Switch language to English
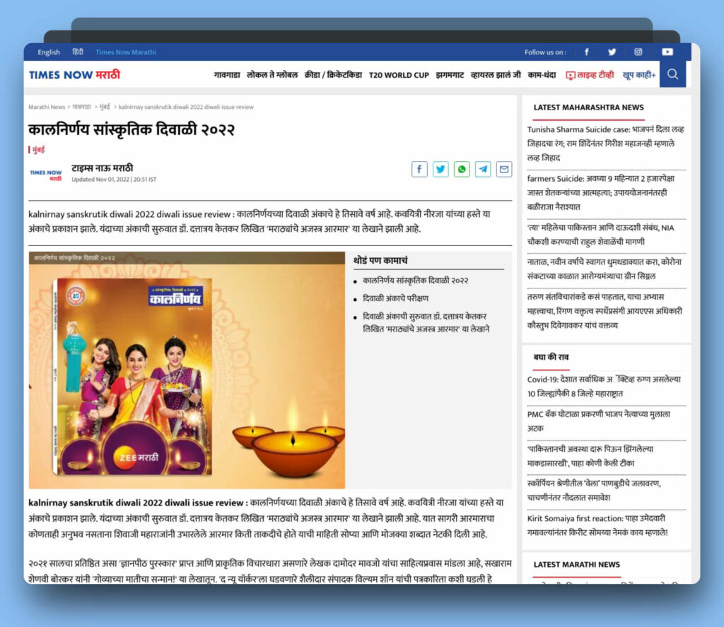 49,52
